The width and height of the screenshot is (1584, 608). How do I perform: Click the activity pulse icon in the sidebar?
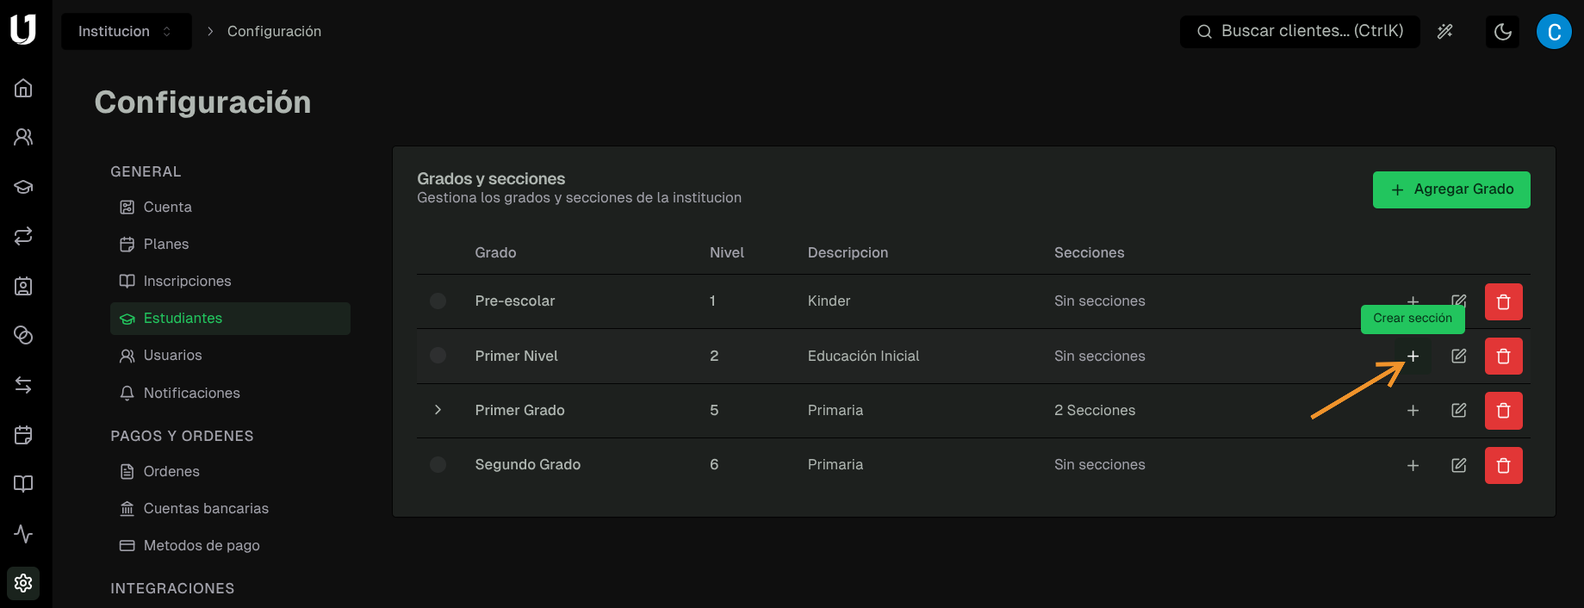coord(23,534)
